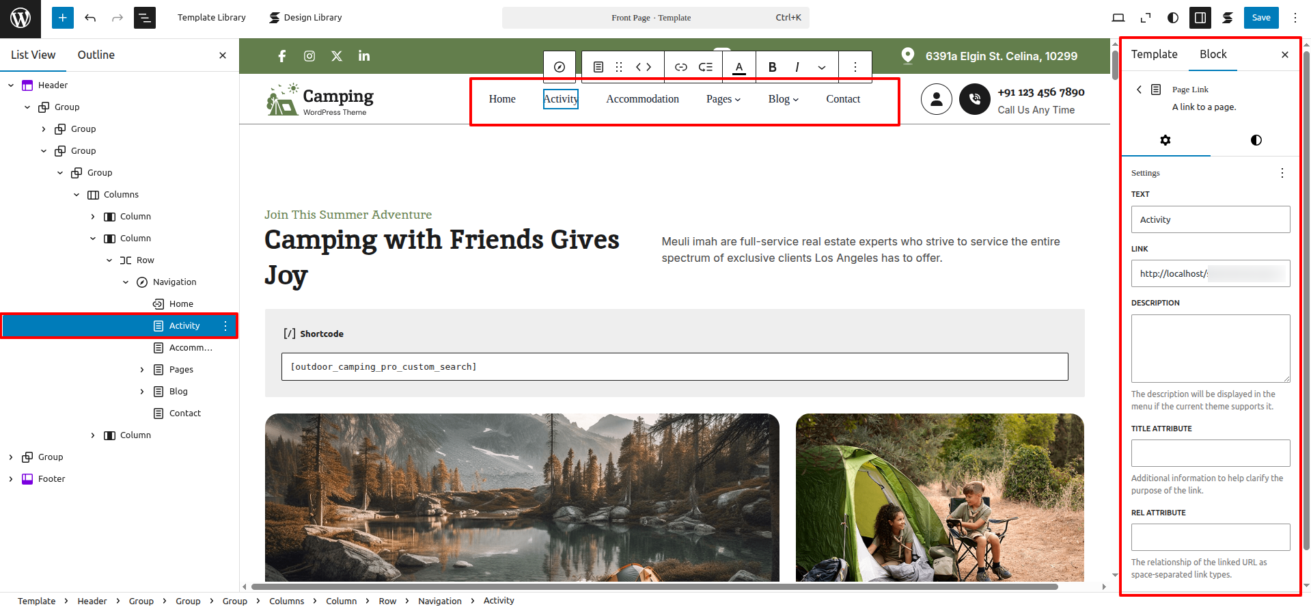Collapse the Navigation tree item
Screen dimensions: 1311x609
pos(126,282)
